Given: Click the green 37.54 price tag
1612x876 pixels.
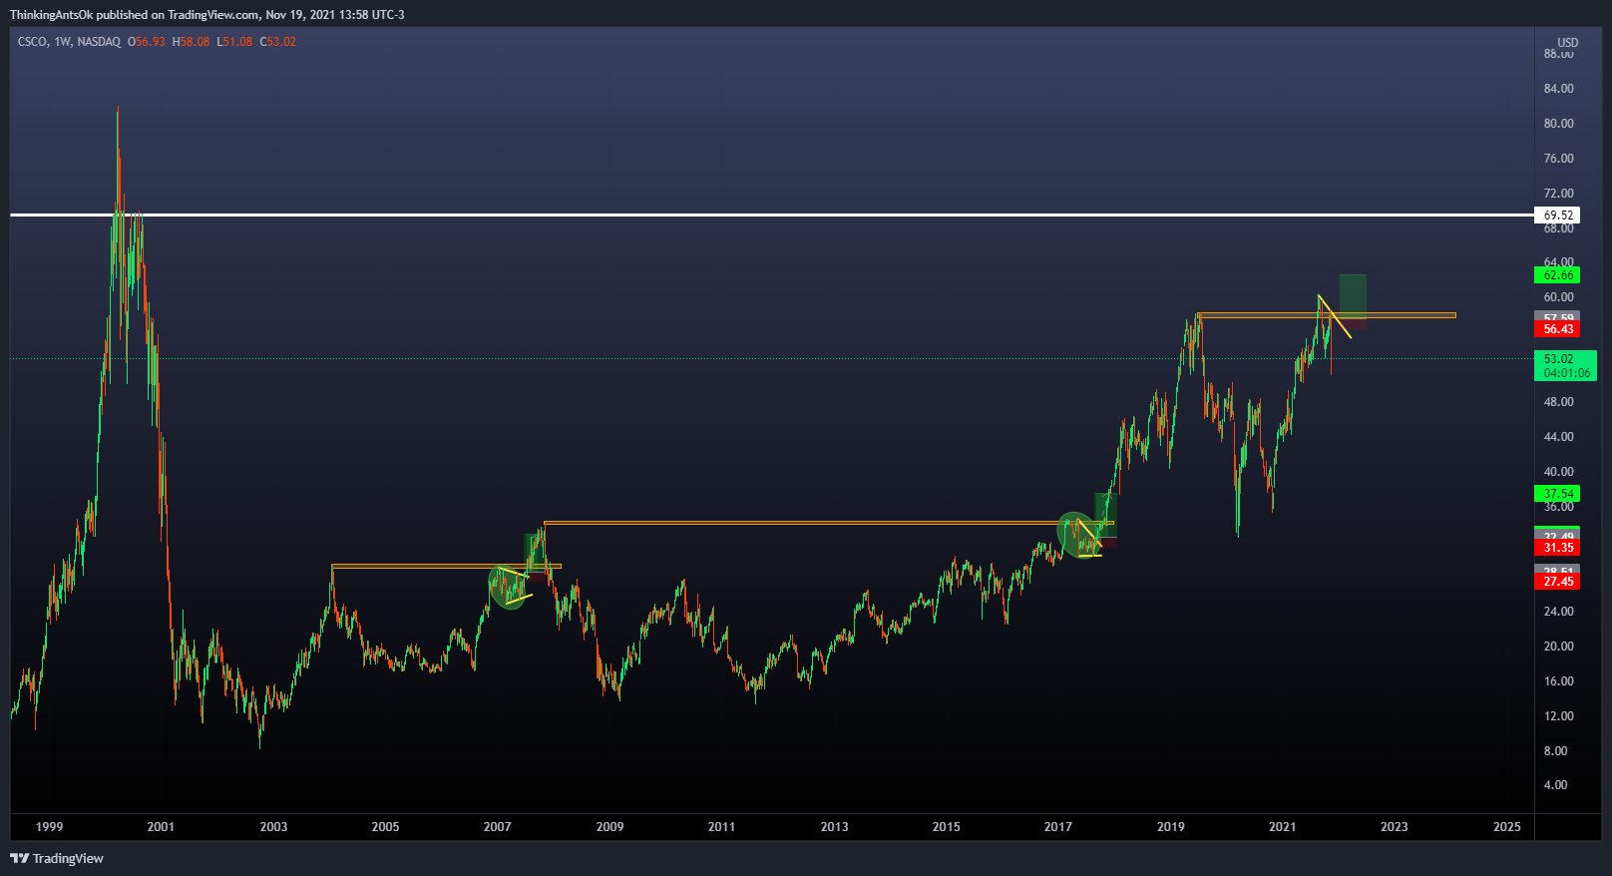Looking at the screenshot, I should pyautogui.click(x=1558, y=494).
